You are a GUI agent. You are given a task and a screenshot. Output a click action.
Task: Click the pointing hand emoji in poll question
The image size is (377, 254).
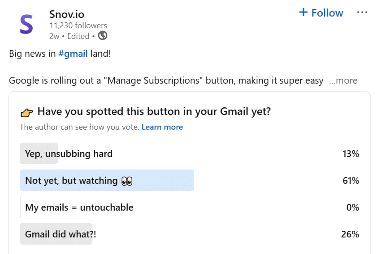tap(27, 112)
